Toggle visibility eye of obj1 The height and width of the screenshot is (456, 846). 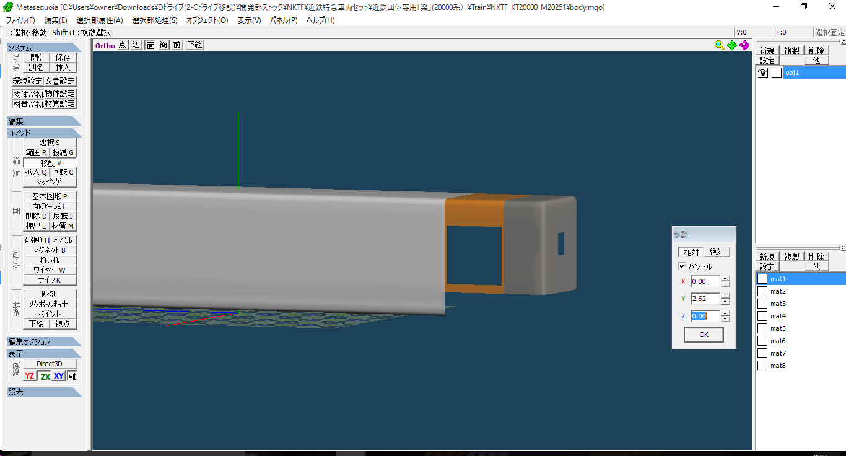click(x=763, y=72)
